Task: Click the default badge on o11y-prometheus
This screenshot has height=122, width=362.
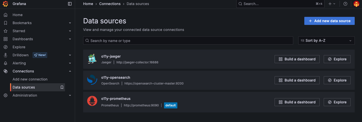Action: click(x=171, y=105)
